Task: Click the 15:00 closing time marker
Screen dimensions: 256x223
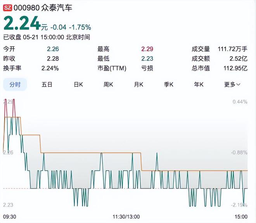Action: [x=240, y=216]
